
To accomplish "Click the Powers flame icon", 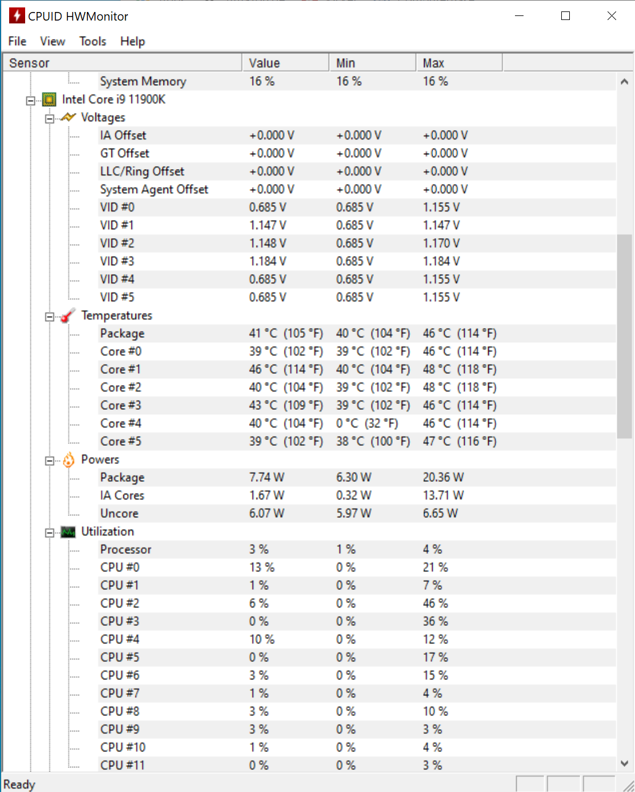I will (68, 459).
